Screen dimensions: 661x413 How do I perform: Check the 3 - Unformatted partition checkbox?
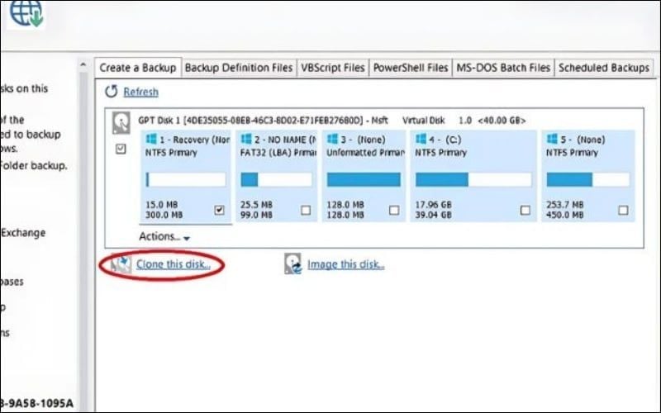394,210
